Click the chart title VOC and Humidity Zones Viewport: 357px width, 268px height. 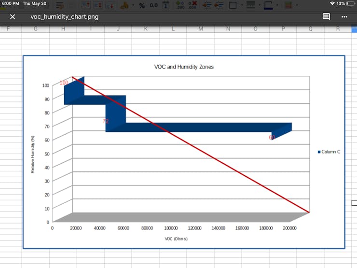184,67
